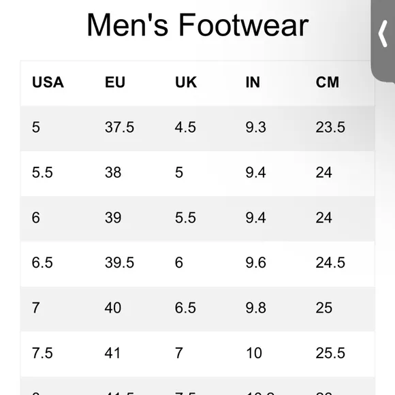Select CM value 24.5 cell
Screen dimensions: 395x395
point(330,262)
